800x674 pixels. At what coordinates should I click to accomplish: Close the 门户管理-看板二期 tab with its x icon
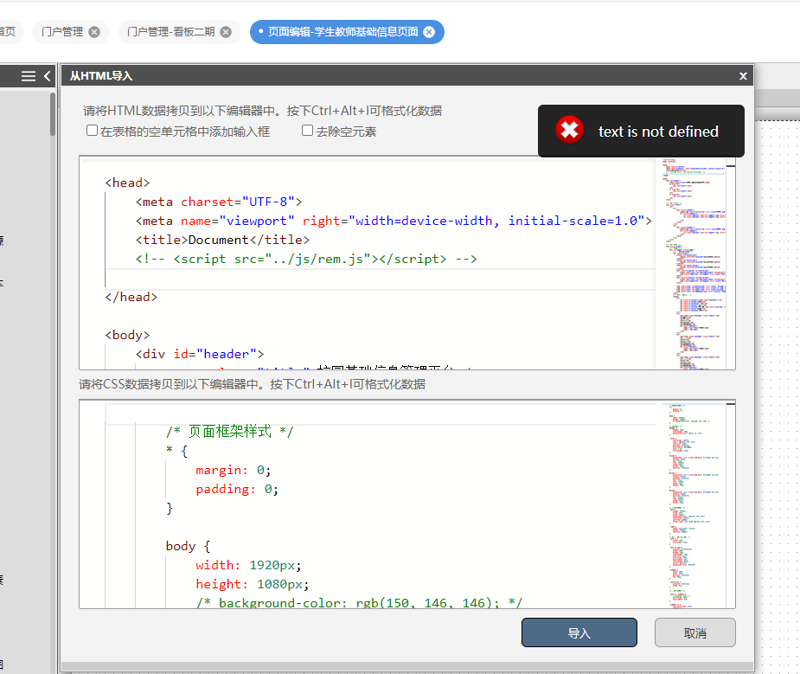click(226, 32)
